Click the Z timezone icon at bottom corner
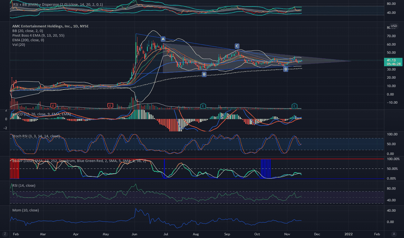Screen dimensions: 404x238 [x=5, y=234]
